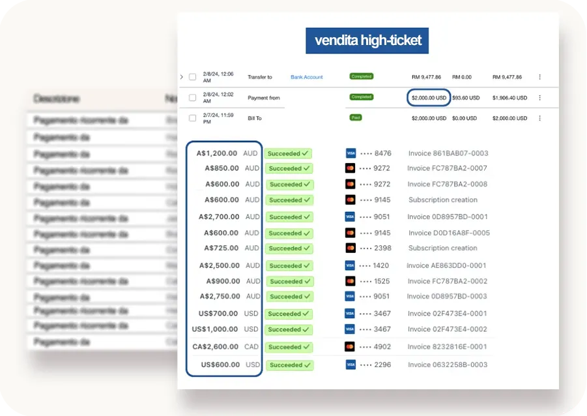Open the Bank Account link
The height and width of the screenshot is (416, 587).
coord(307,77)
